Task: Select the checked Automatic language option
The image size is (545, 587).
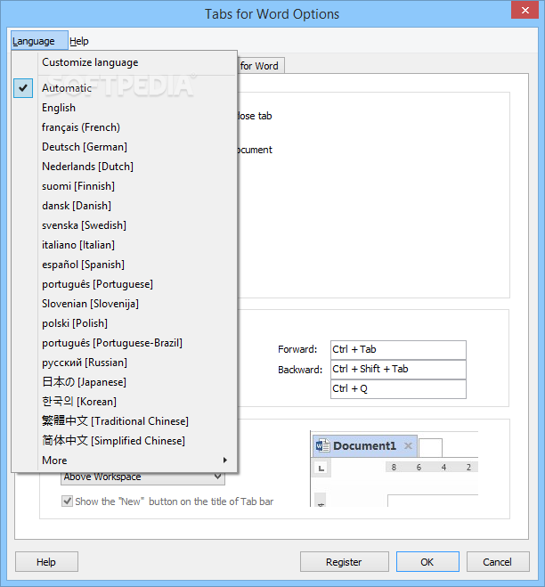Action: click(x=125, y=88)
